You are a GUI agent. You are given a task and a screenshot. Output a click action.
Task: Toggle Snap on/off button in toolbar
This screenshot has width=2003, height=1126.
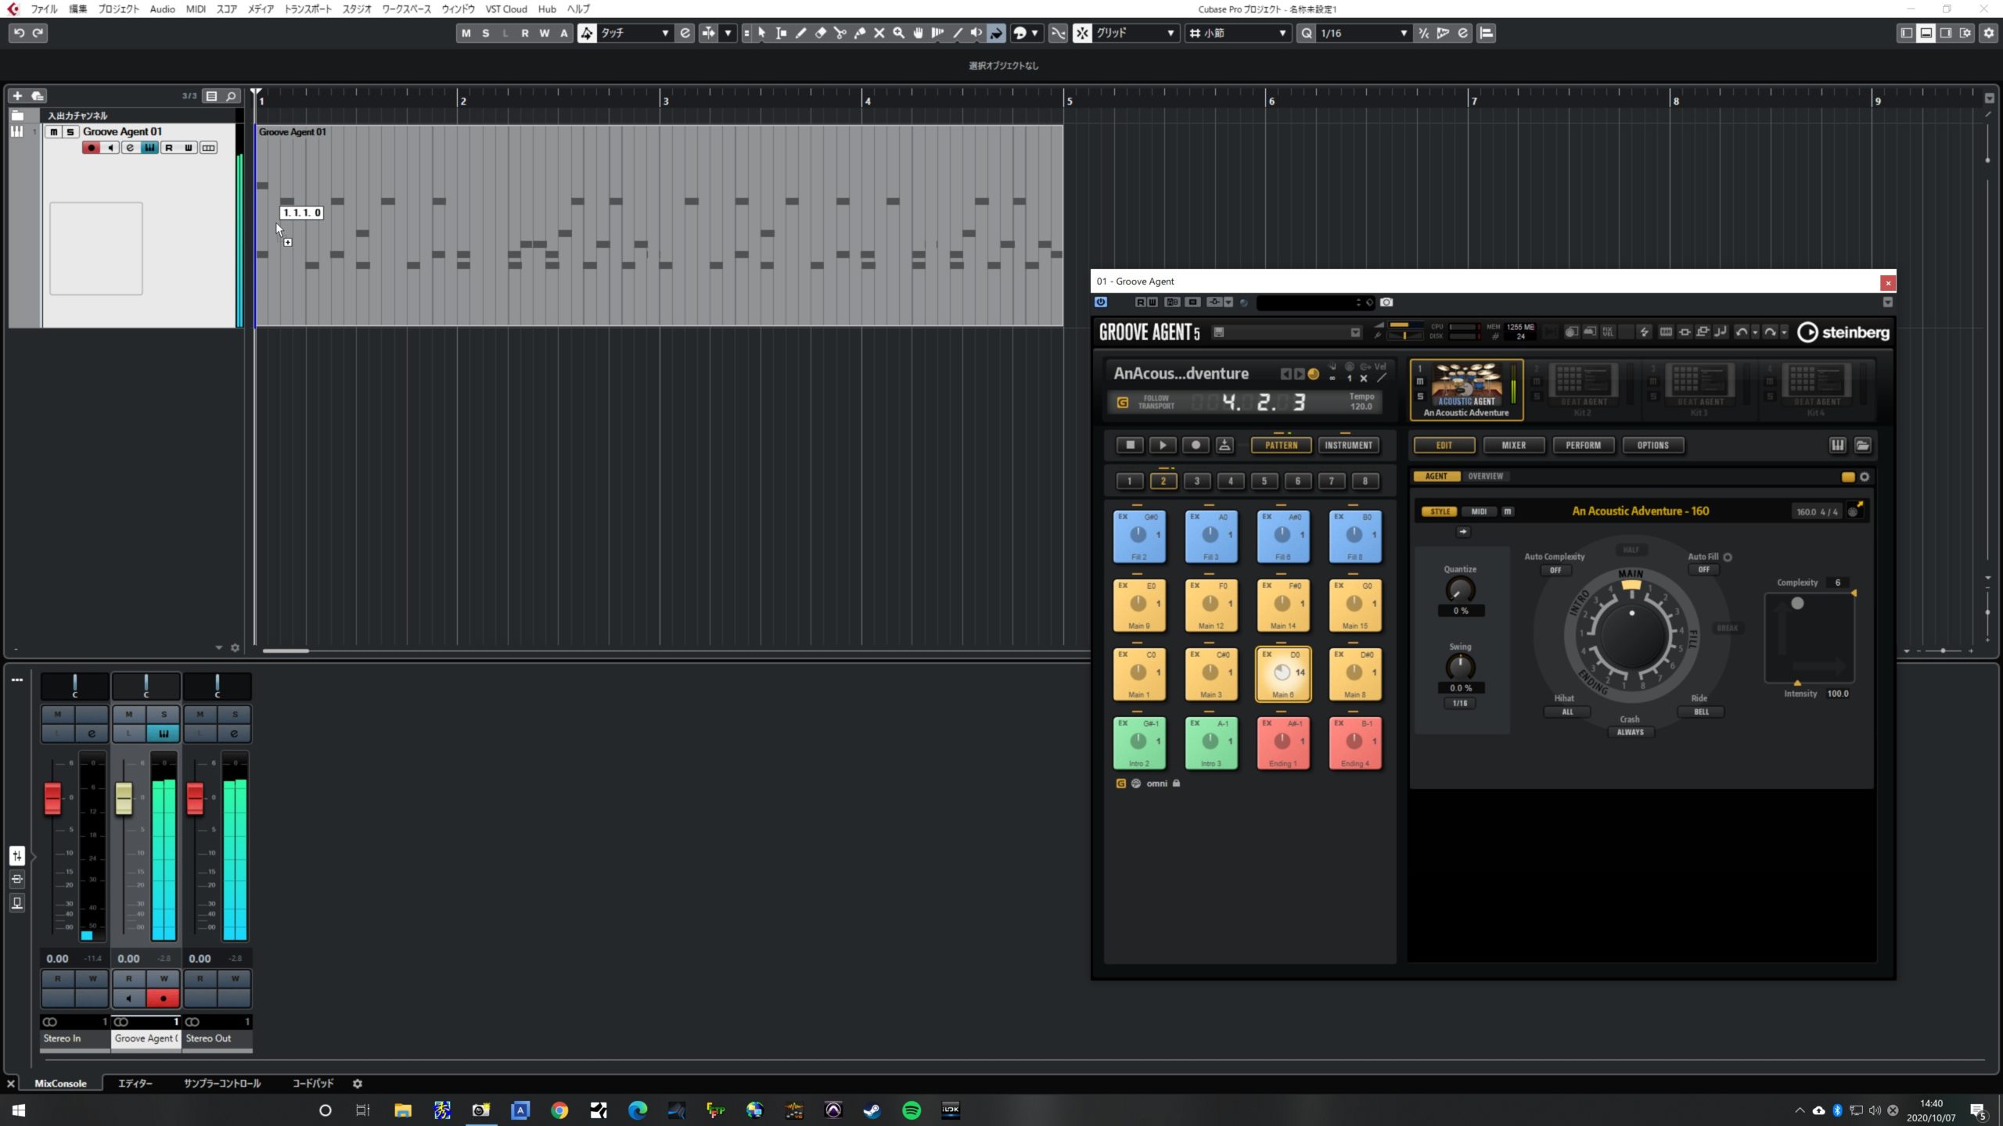(1082, 33)
